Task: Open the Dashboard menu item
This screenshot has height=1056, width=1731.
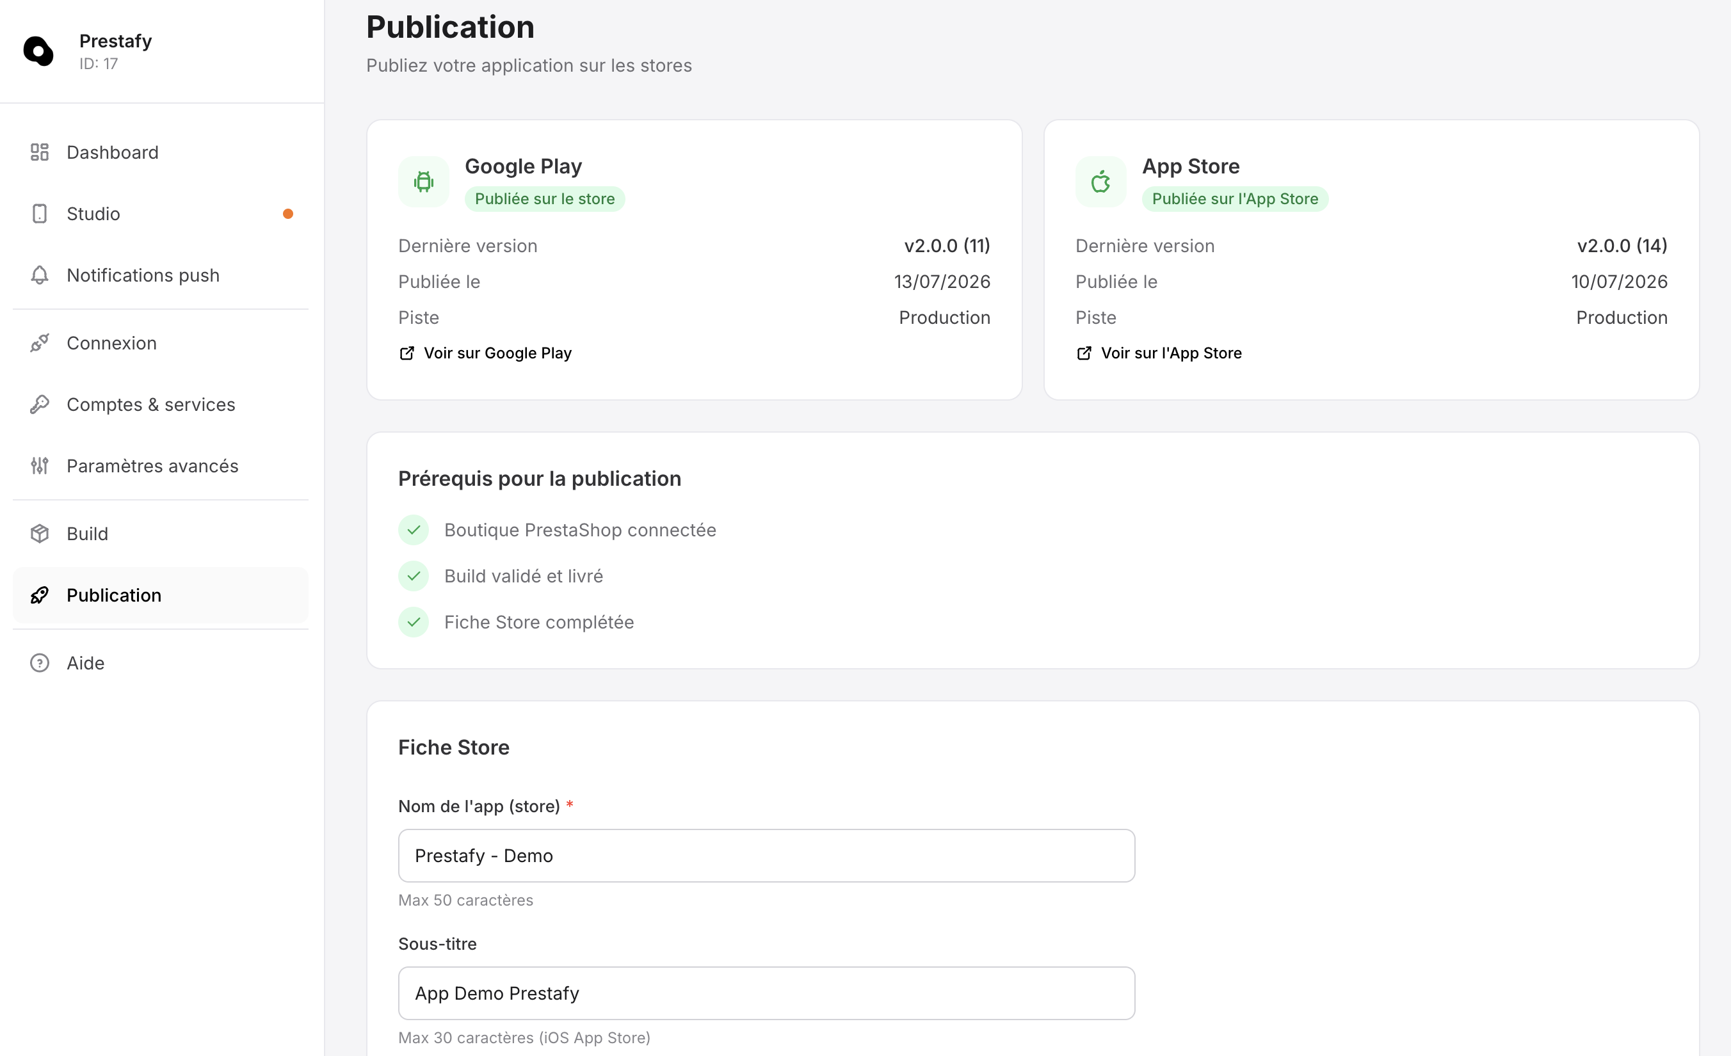Action: coord(161,152)
